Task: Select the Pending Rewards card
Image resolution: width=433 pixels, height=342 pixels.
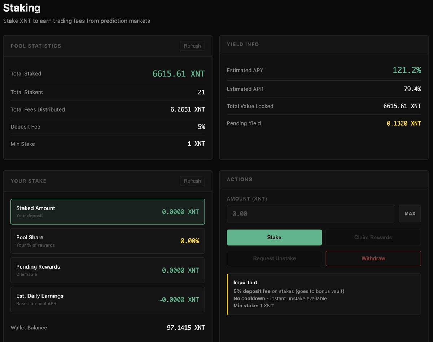Action: click(x=108, y=270)
